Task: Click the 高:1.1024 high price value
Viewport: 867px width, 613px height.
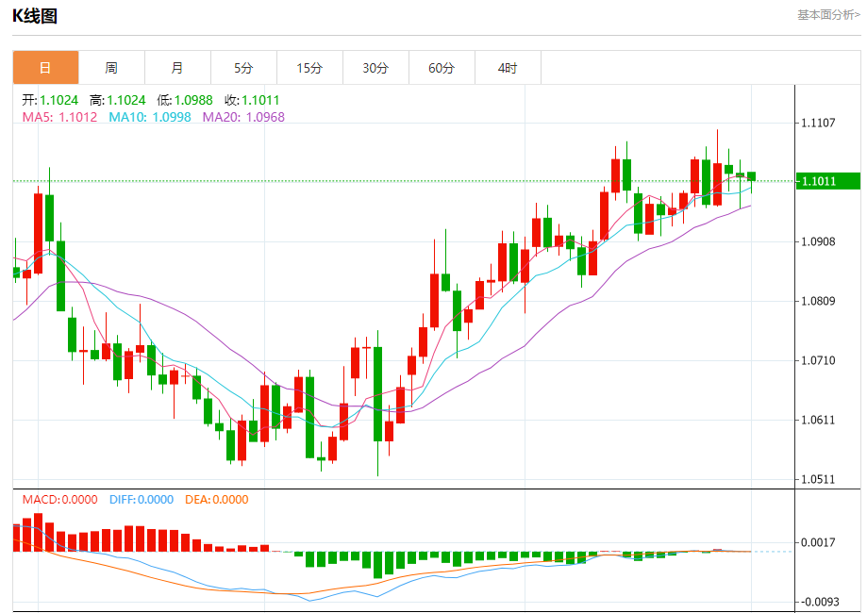Action: 118,100
